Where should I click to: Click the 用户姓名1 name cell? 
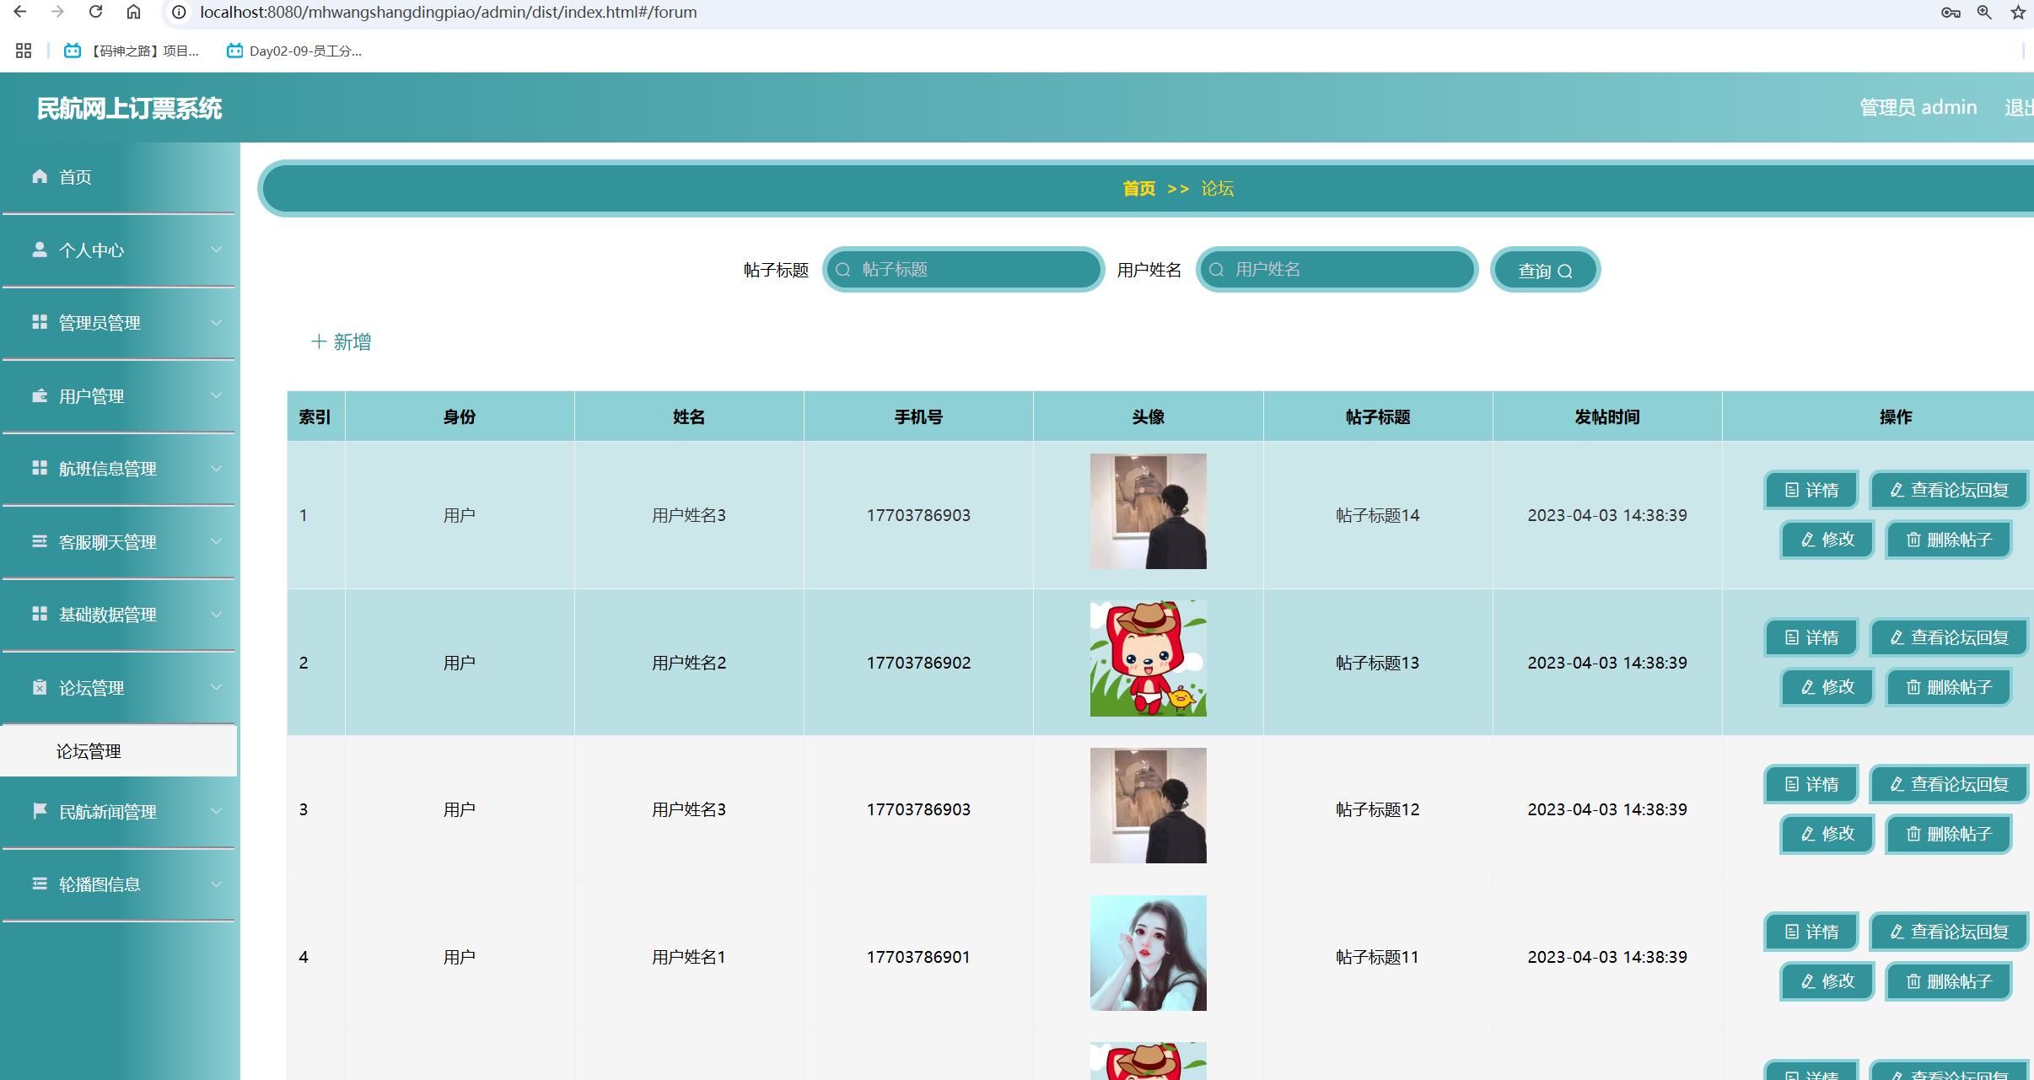[689, 957]
